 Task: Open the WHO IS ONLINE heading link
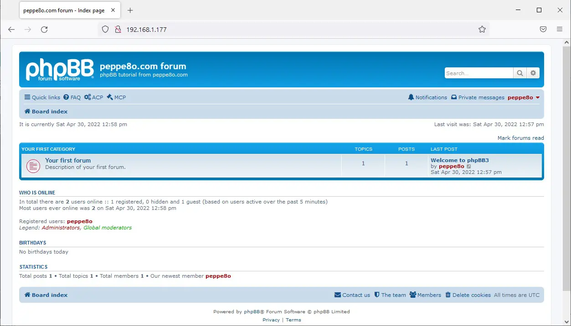(x=37, y=193)
